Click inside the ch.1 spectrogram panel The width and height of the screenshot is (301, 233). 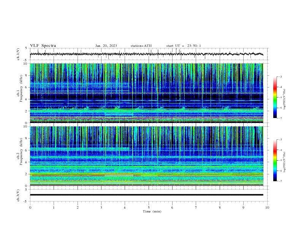147,93
